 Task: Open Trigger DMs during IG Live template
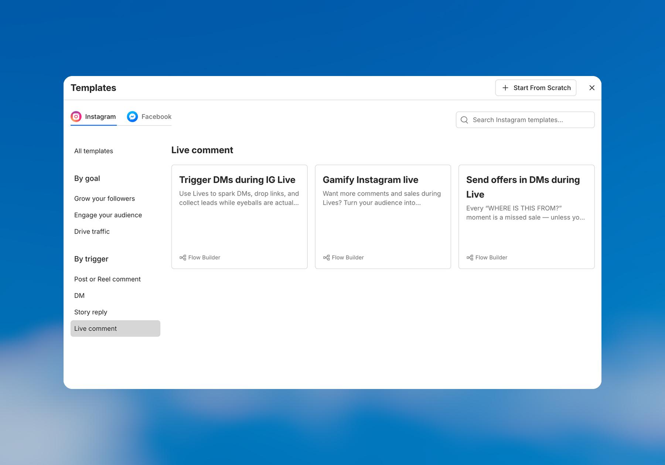click(239, 217)
